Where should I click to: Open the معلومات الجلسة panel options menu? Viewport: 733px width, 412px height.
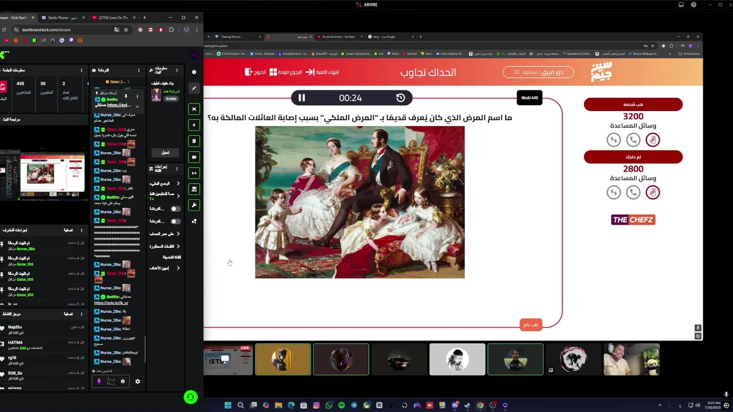click(x=81, y=70)
